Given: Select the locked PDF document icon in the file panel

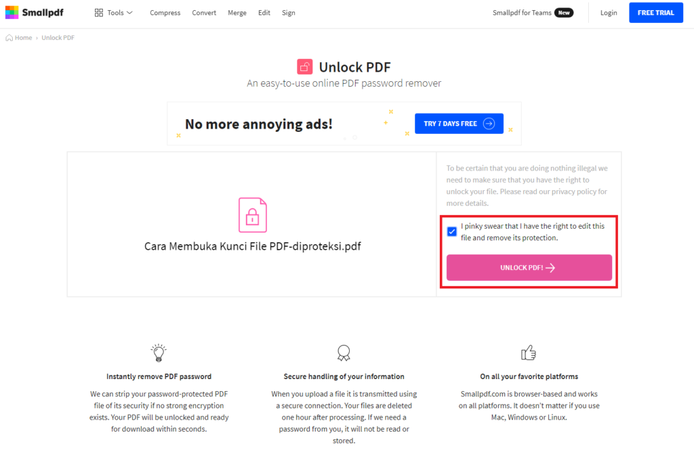Looking at the screenshot, I should tap(252, 214).
